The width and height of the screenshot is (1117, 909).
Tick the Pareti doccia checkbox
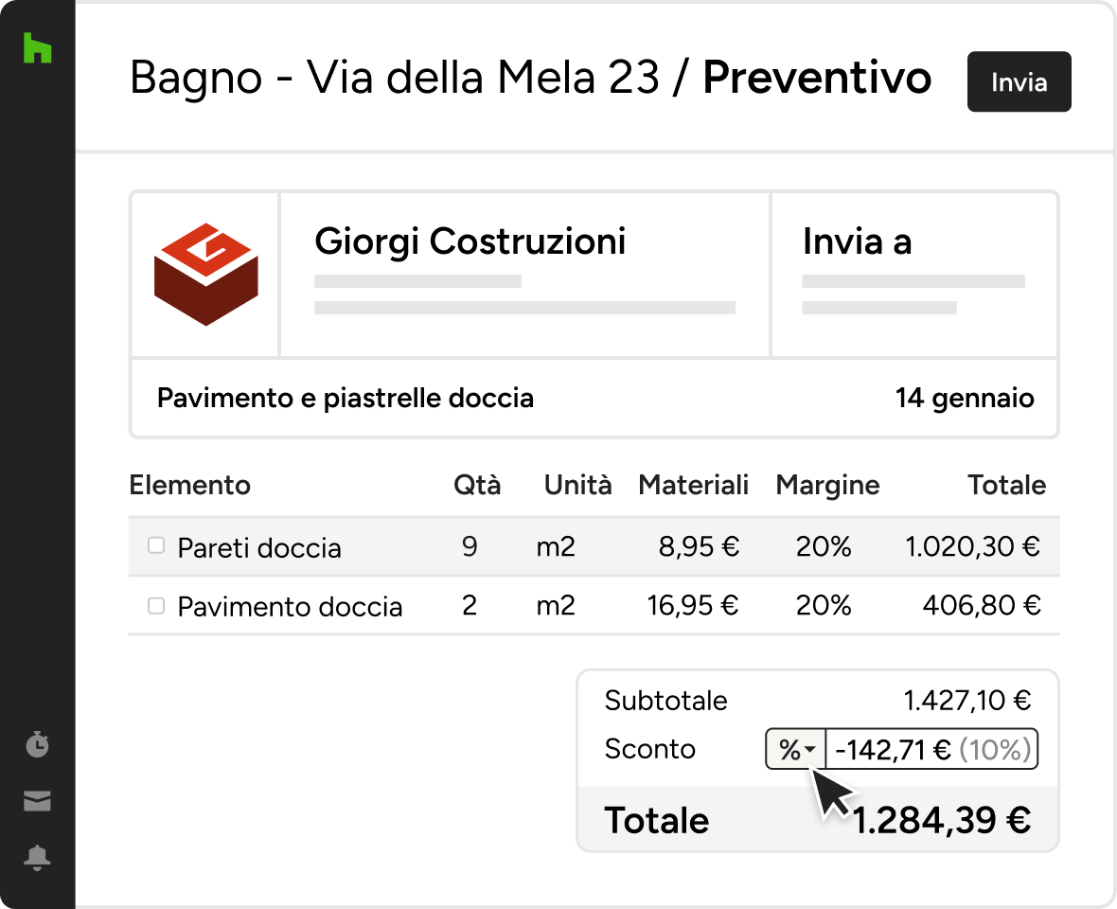[x=156, y=545]
